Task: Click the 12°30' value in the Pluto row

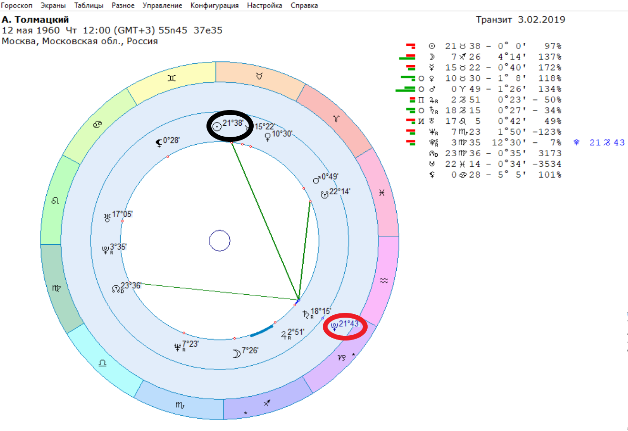Action: (509, 143)
